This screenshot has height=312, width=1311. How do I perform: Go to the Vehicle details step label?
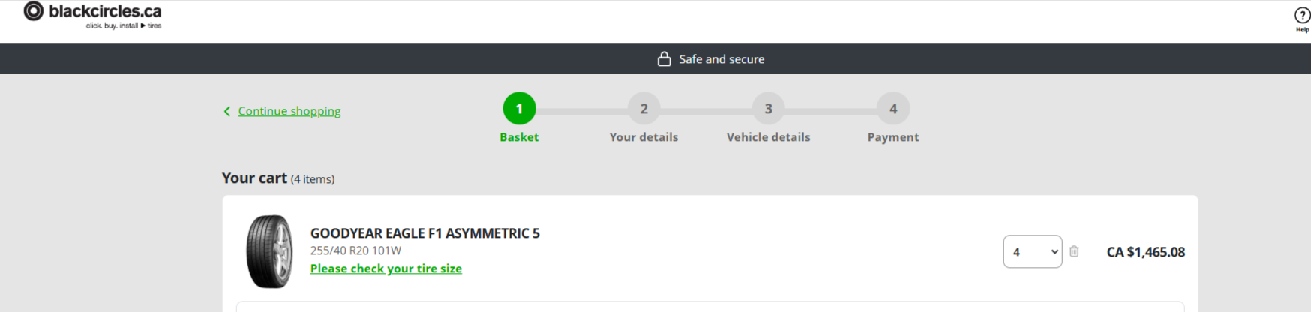(x=768, y=137)
